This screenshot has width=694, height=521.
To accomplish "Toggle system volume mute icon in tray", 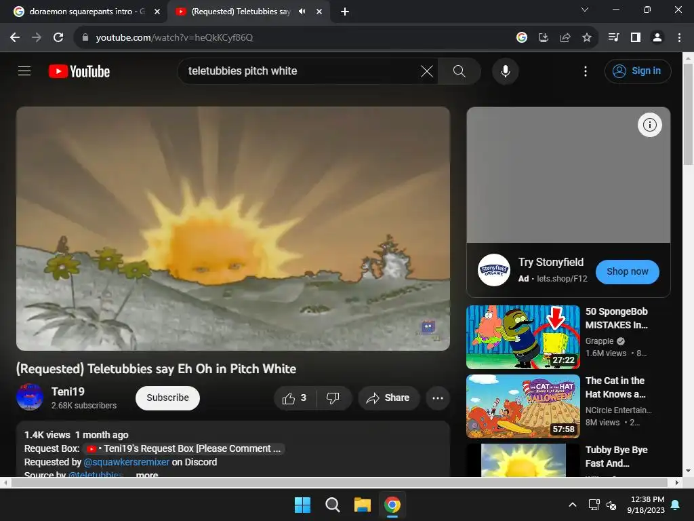I will (611, 505).
